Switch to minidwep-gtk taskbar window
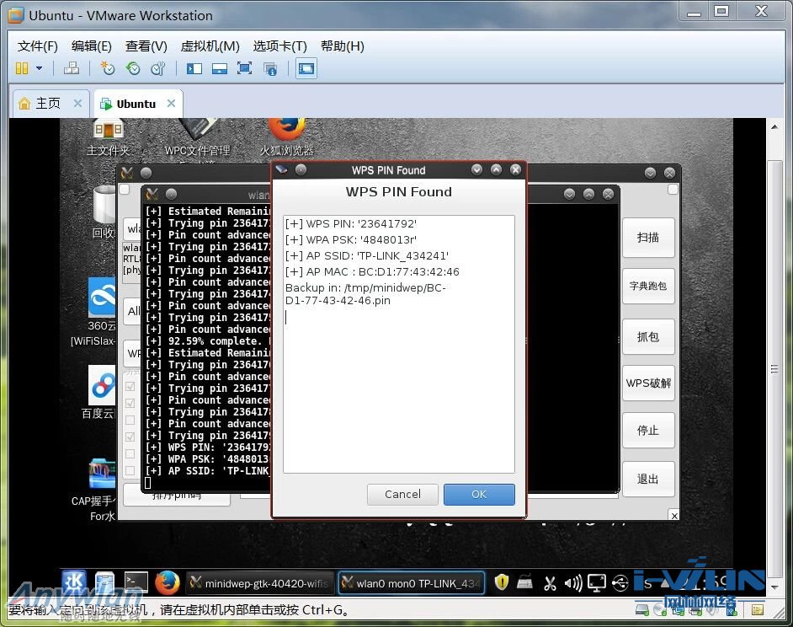 coord(260,583)
